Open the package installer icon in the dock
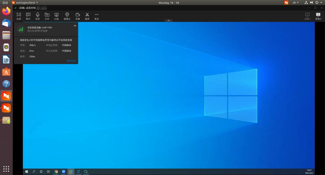325x175 pixels. click(x=6, y=120)
